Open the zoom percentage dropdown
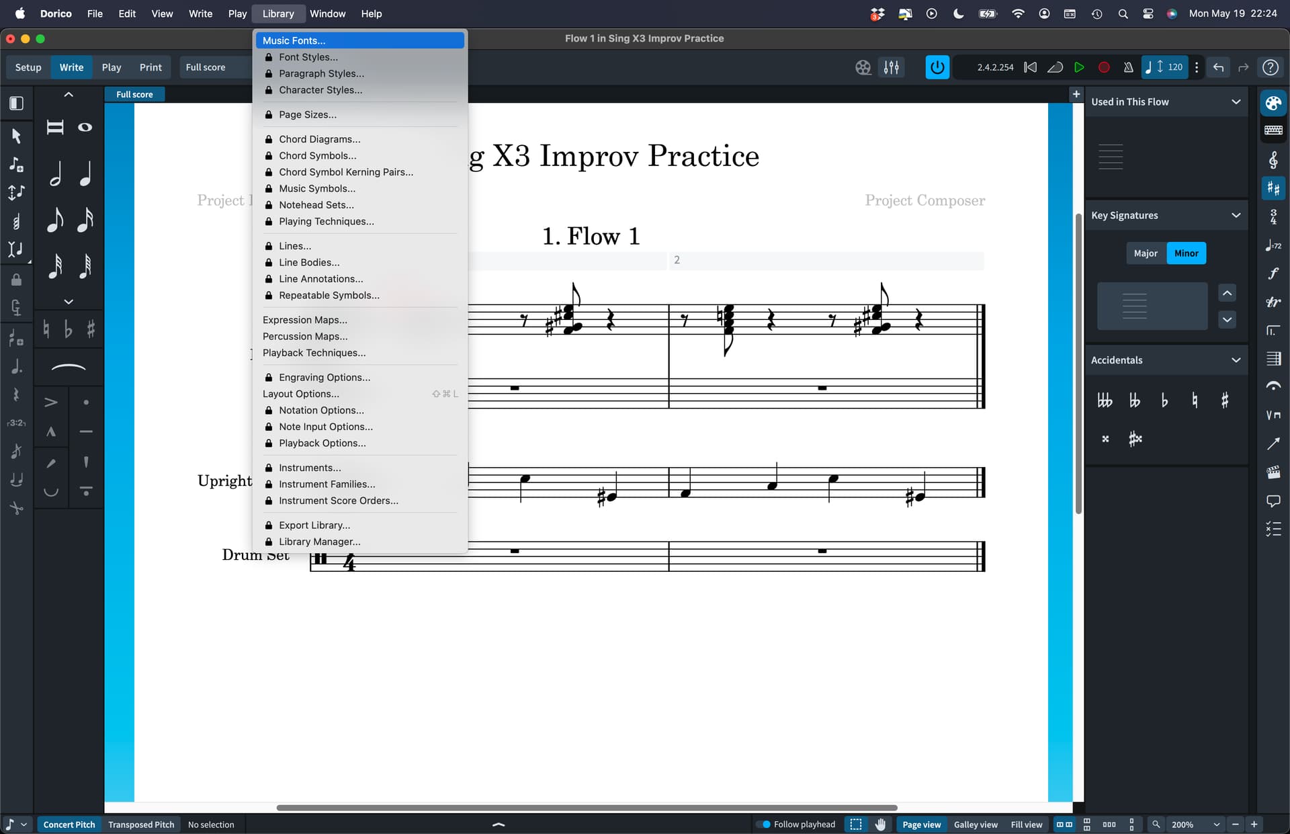1290x834 pixels. [x=1216, y=825]
